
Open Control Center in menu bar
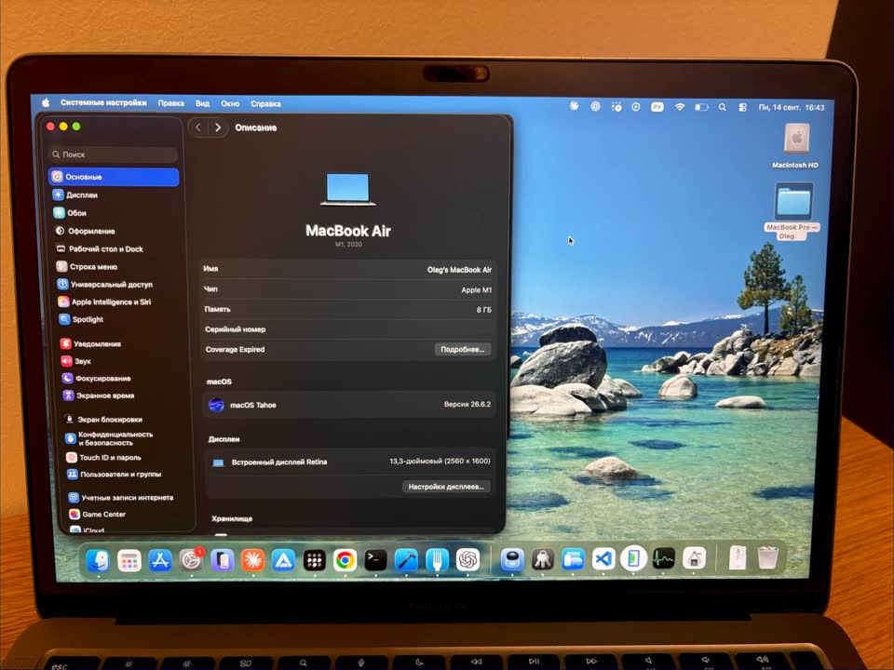(742, 107)
